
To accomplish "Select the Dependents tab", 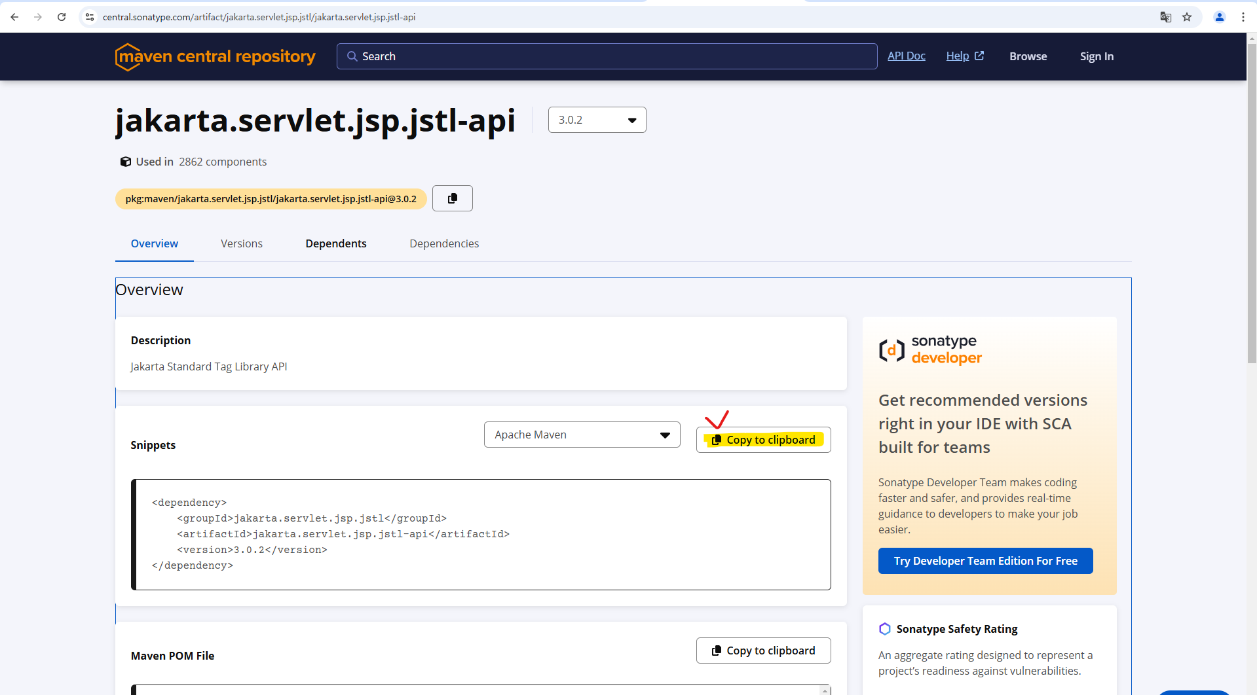I will pos(336,243).
